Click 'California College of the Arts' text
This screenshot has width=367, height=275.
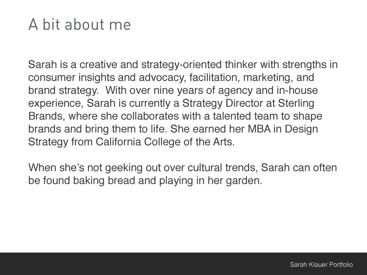165,142
